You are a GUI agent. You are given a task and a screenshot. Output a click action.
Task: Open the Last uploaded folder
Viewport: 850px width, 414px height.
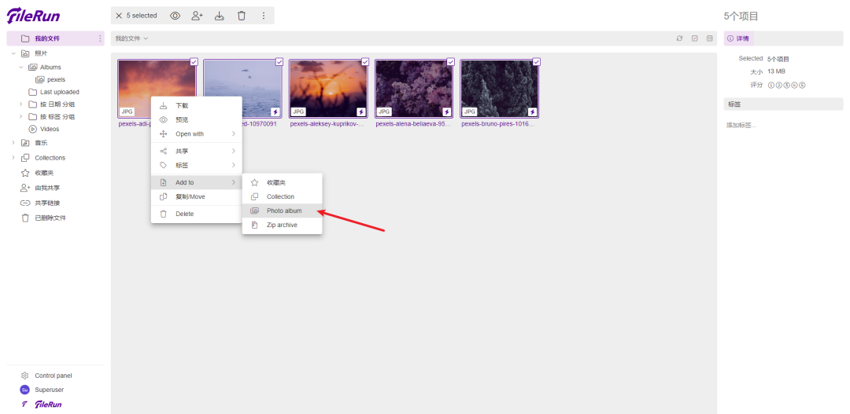point(59,92)
